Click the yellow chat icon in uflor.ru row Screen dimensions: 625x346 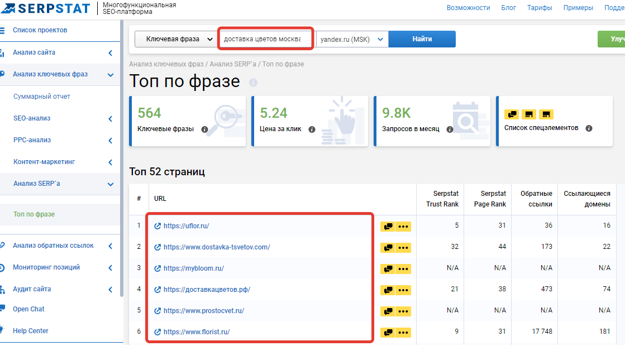(x=388, y=227)
